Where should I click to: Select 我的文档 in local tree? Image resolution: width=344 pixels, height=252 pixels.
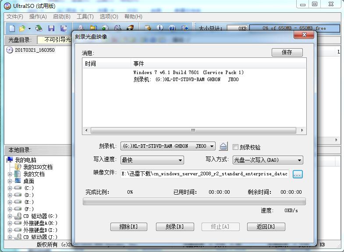(34, 174)
